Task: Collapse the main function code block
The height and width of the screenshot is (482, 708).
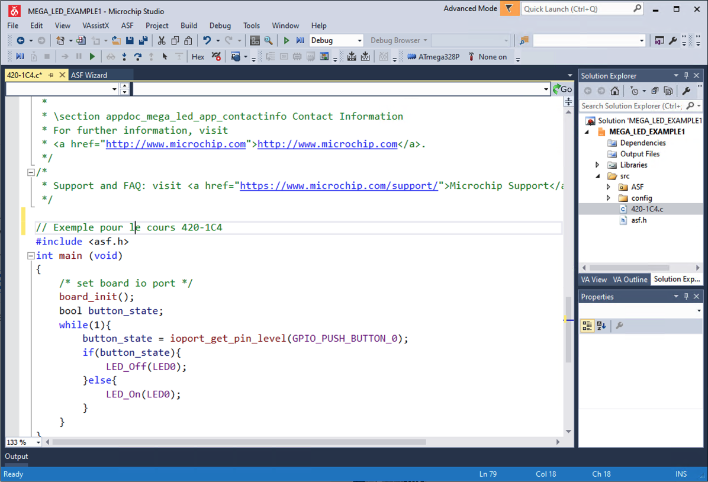Action: coord(31,256)
